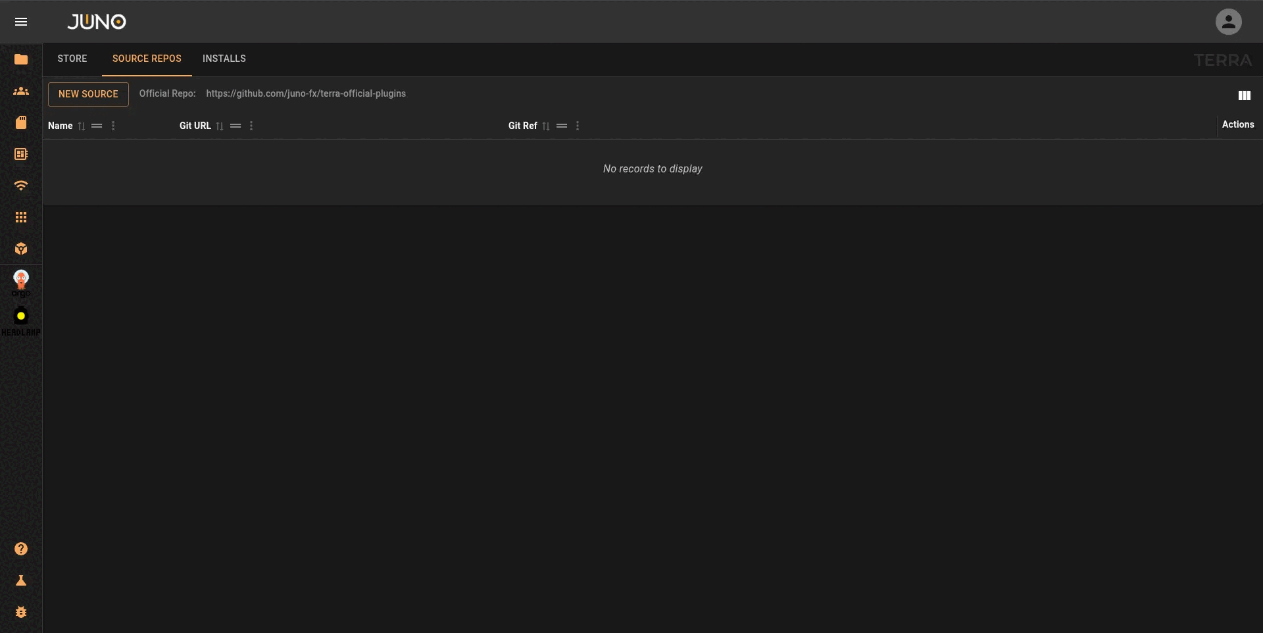Open the user account avatar menu
This screenshot has height=633, width=1263.
[x=1228, y=22]
